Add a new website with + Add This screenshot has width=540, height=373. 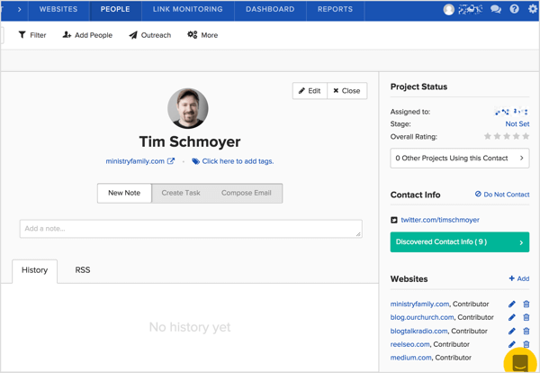point(519,278)
